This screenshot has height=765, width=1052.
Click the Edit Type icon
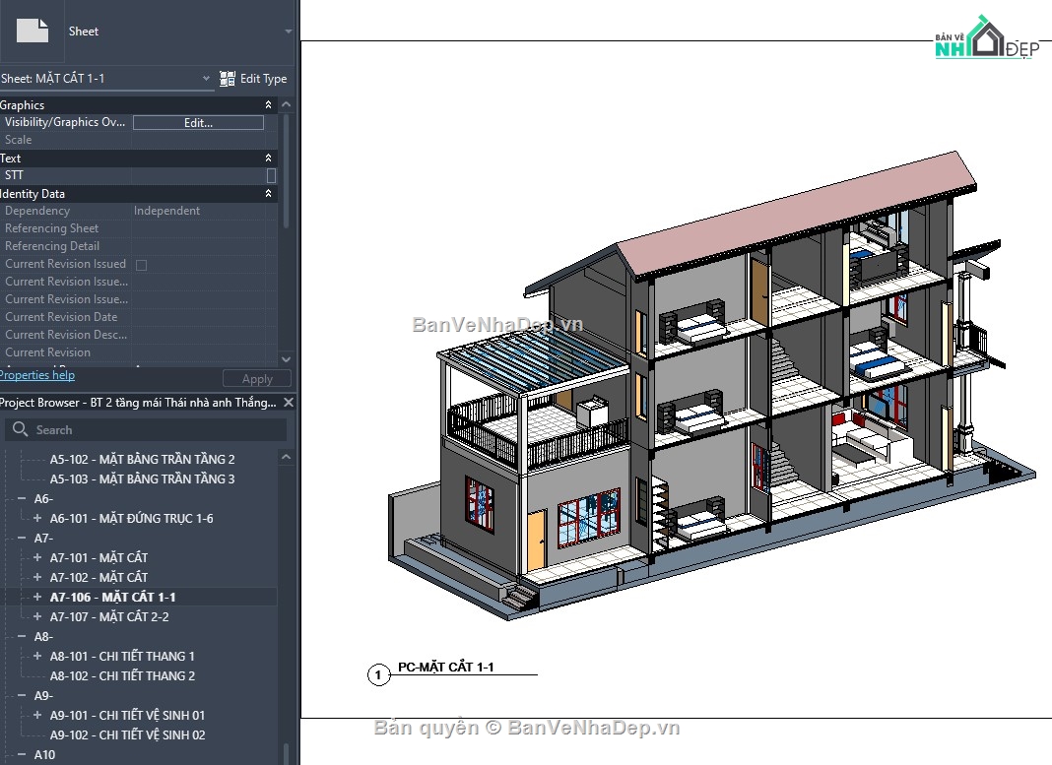pyautogui.click(x=228, y=79)
